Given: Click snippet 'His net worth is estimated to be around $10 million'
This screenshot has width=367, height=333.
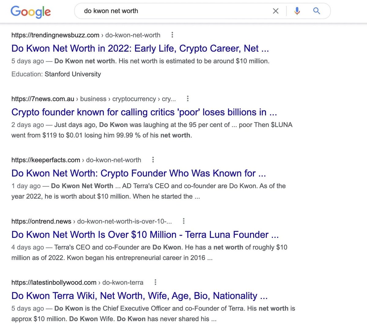Looking at the screenshot, I should (x=194, y=61).
